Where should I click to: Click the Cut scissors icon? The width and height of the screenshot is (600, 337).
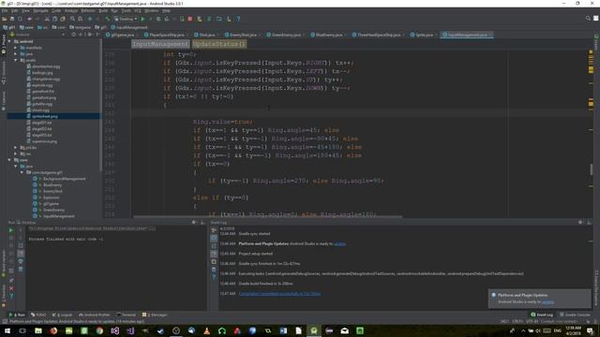(47, 19)
